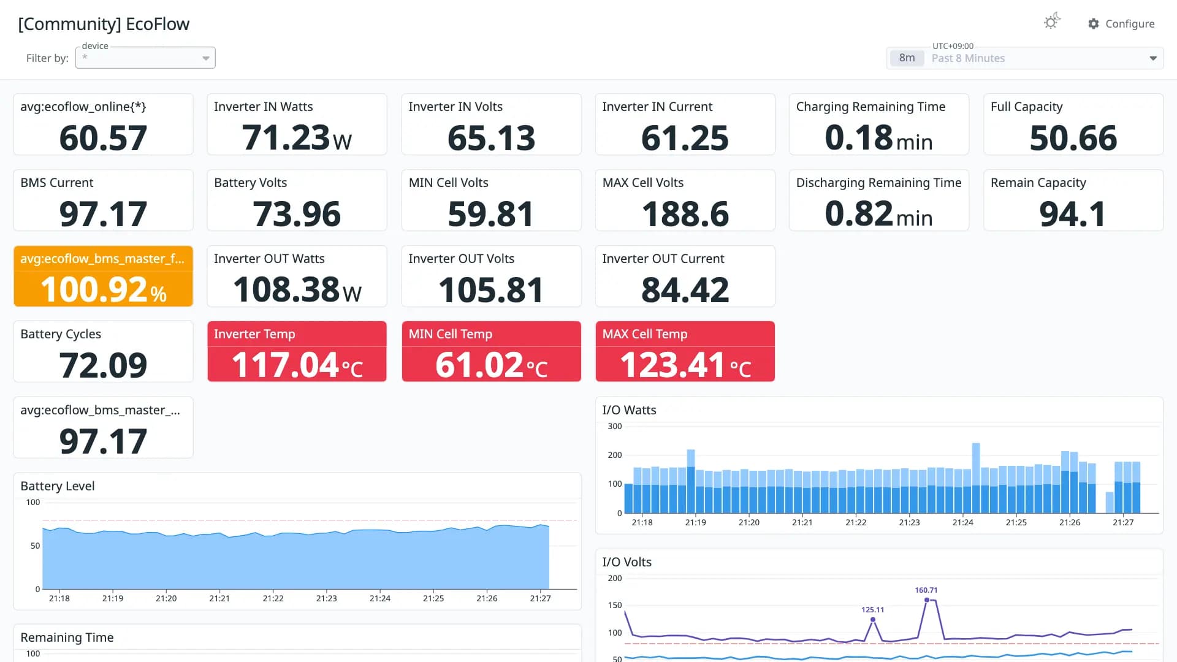1177x662 pixels.
Task: Click the MAX Cell Volts value 188.6
Action: (x=685, y=214)
